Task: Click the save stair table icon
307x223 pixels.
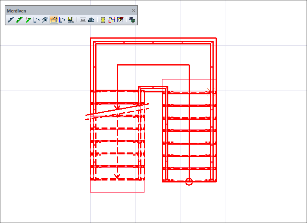Action: tap(71, 20)
